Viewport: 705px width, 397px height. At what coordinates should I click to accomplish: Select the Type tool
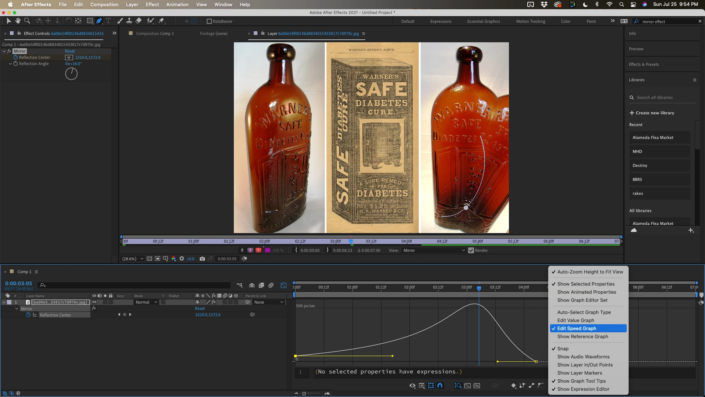click(108, 21)
